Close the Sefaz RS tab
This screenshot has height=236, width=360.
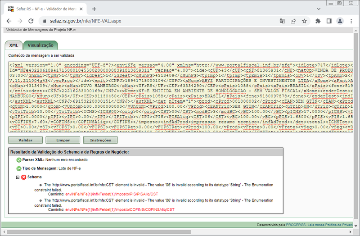click(x=81, y=9)
